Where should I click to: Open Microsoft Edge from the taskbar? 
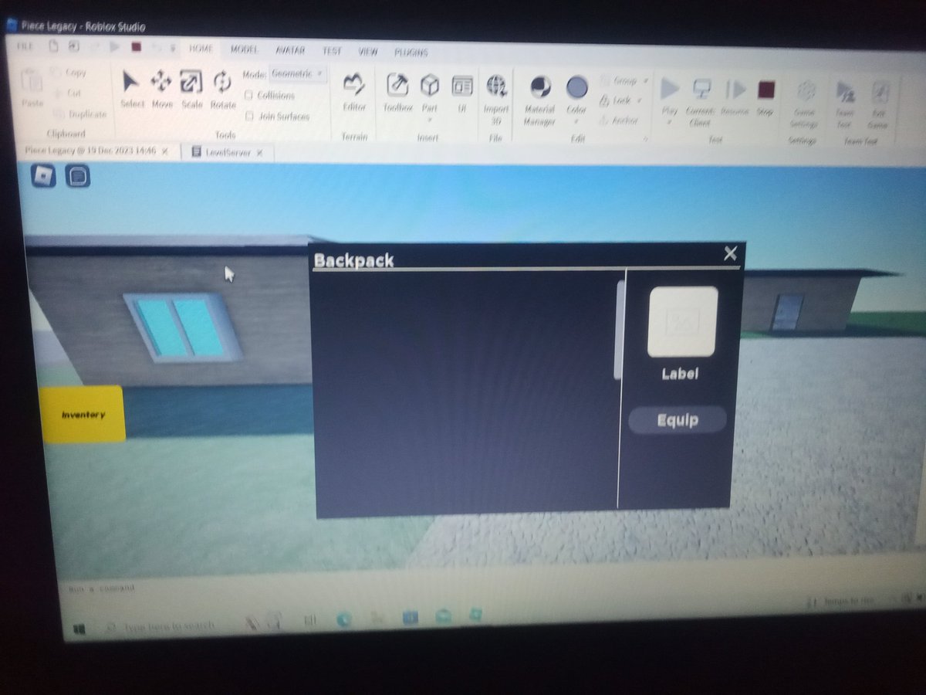tap(343, 619)
